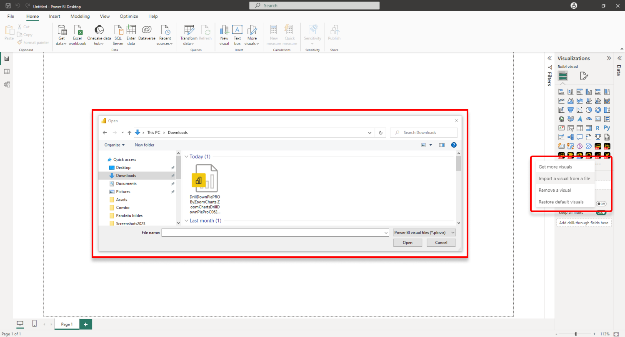Switch to Table view in left sidebar

click(x=7, y=72)
